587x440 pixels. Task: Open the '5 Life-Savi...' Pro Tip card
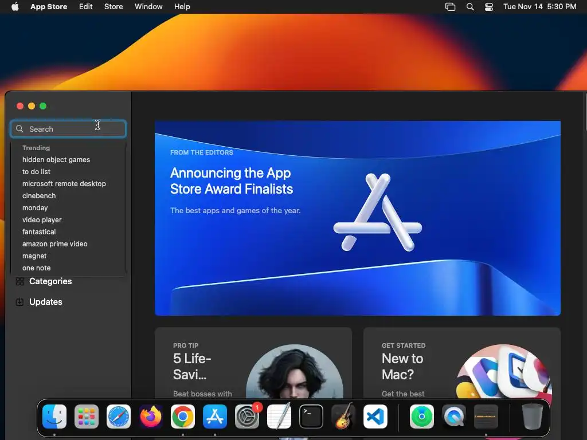tap(253, 363)
